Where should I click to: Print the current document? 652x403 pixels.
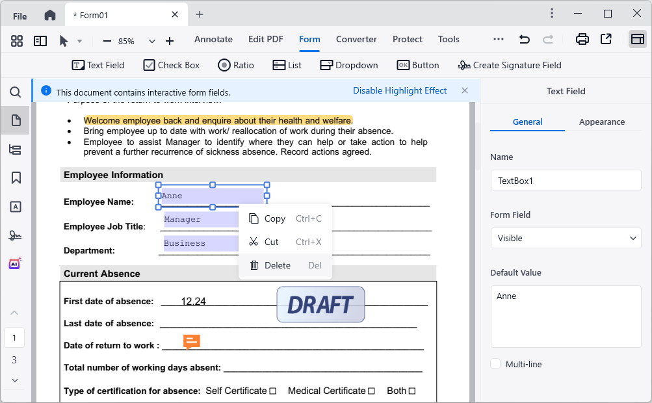[582, 39]
